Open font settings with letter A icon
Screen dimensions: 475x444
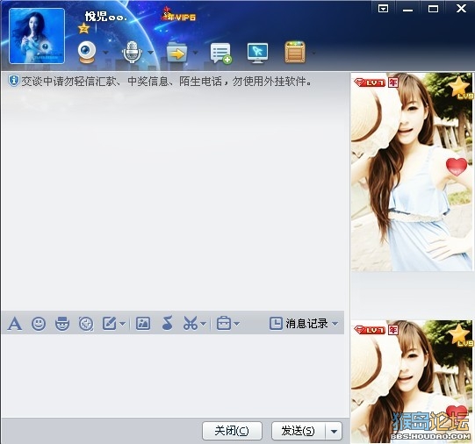[x=15, y=324]
